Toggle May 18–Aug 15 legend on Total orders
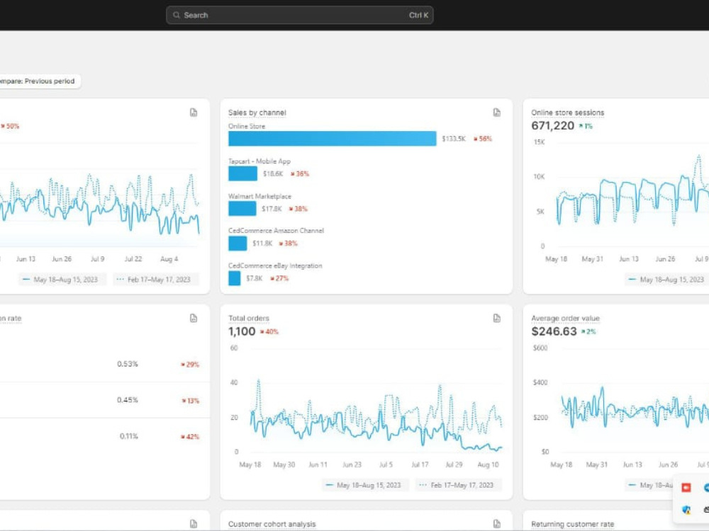The height and width of the screenshot is (531, 709). pyautogui.click(x=365, y=485)
